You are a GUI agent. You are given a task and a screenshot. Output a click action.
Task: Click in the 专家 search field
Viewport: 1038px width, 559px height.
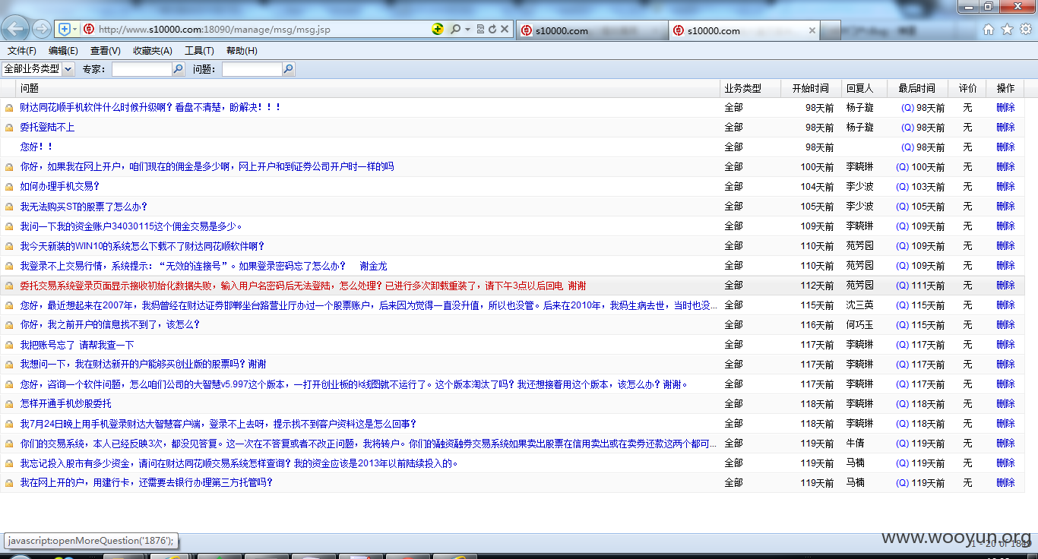click(x=142, y=69)
